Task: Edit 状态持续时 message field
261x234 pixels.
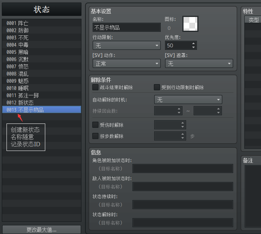Action: click(x=183, y=204)
